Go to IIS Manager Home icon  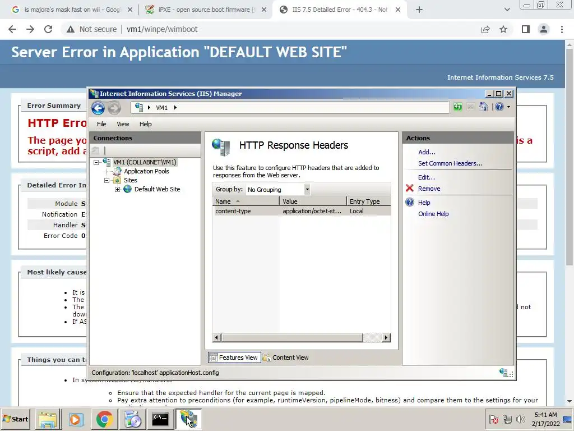[x=484, y=107]
